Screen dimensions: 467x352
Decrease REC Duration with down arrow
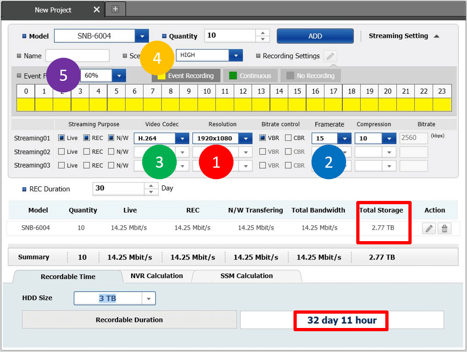151,192
